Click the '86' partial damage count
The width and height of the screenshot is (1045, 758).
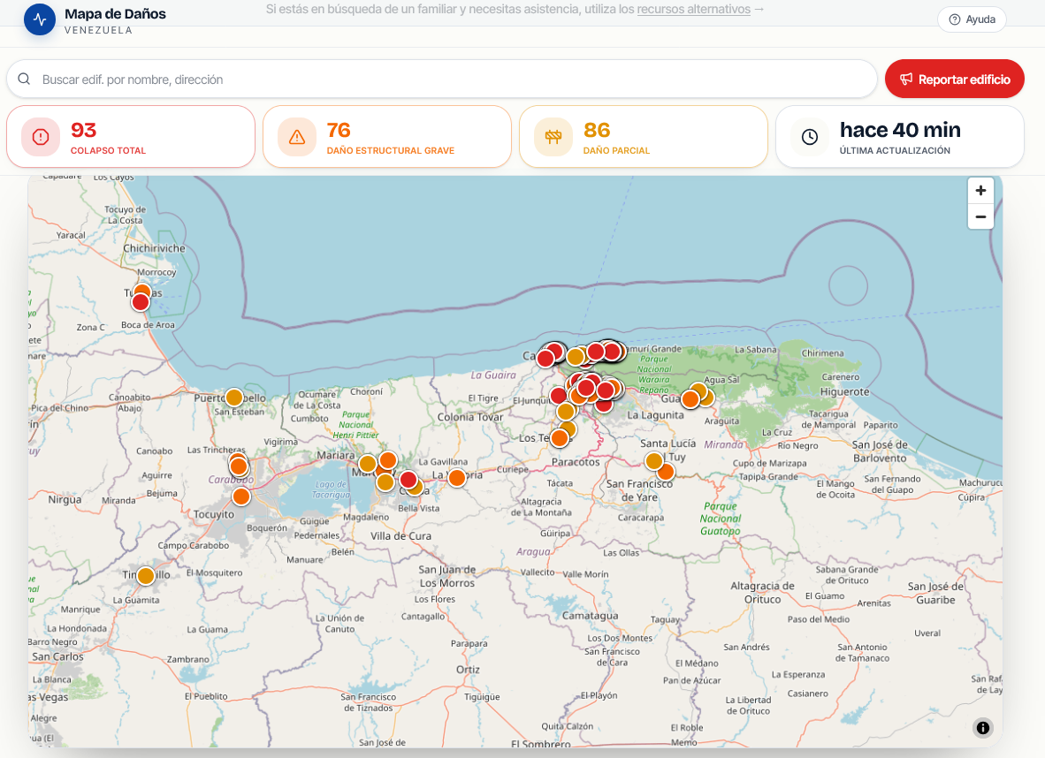[597, 130]
